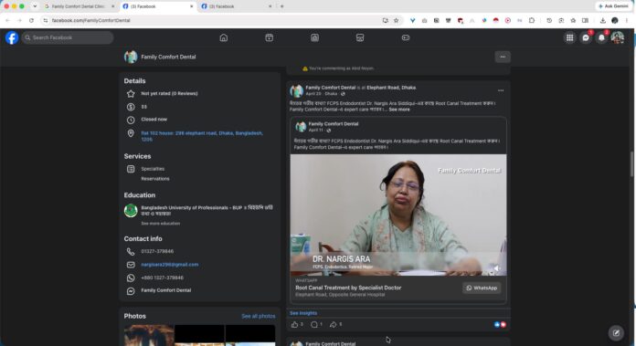Expand the post text with See more
Screen dimensions: 636x346
click(x=399, y=110)
